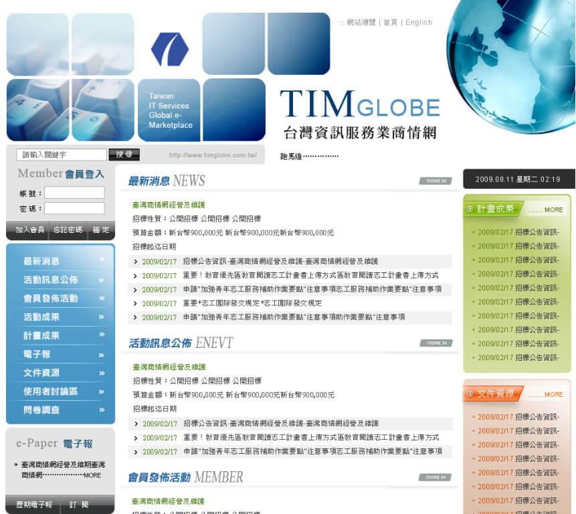Click the more button in 活動訊息公佈 ENEVT section
Viewport: 576px width, 514px height.
pos(436,343)
